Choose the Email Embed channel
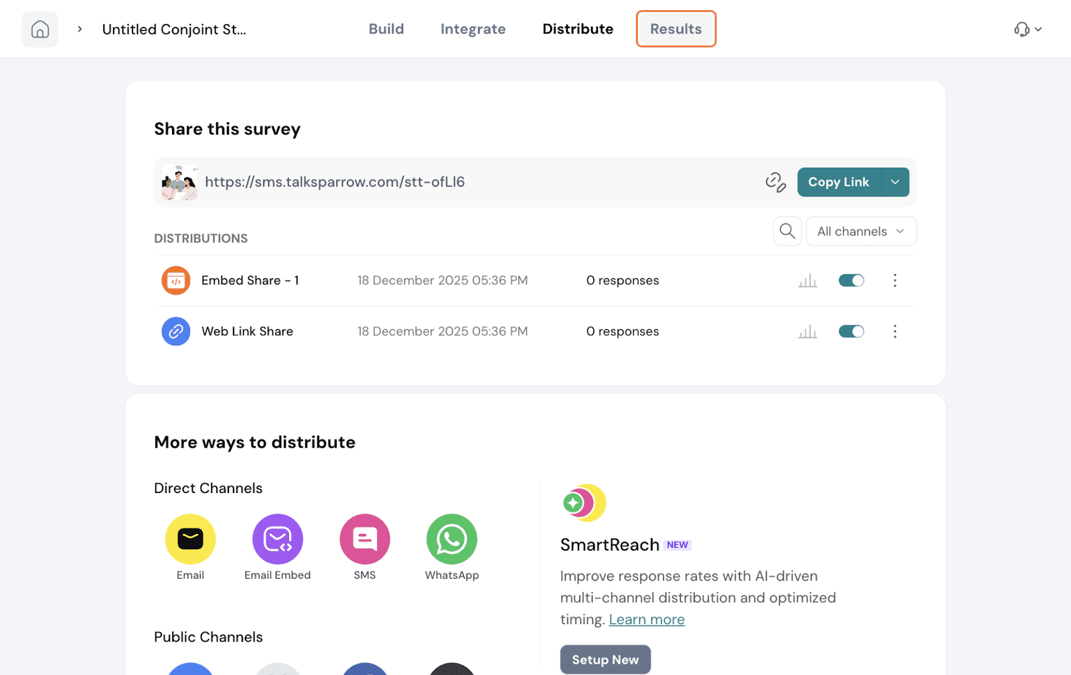 tap(277, 539)
